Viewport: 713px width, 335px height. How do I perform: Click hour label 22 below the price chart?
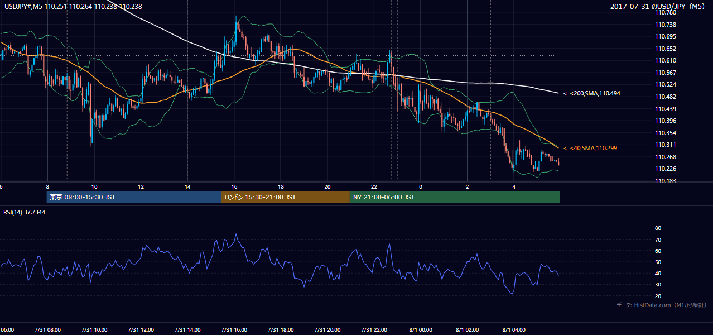[x=374, y=186]
